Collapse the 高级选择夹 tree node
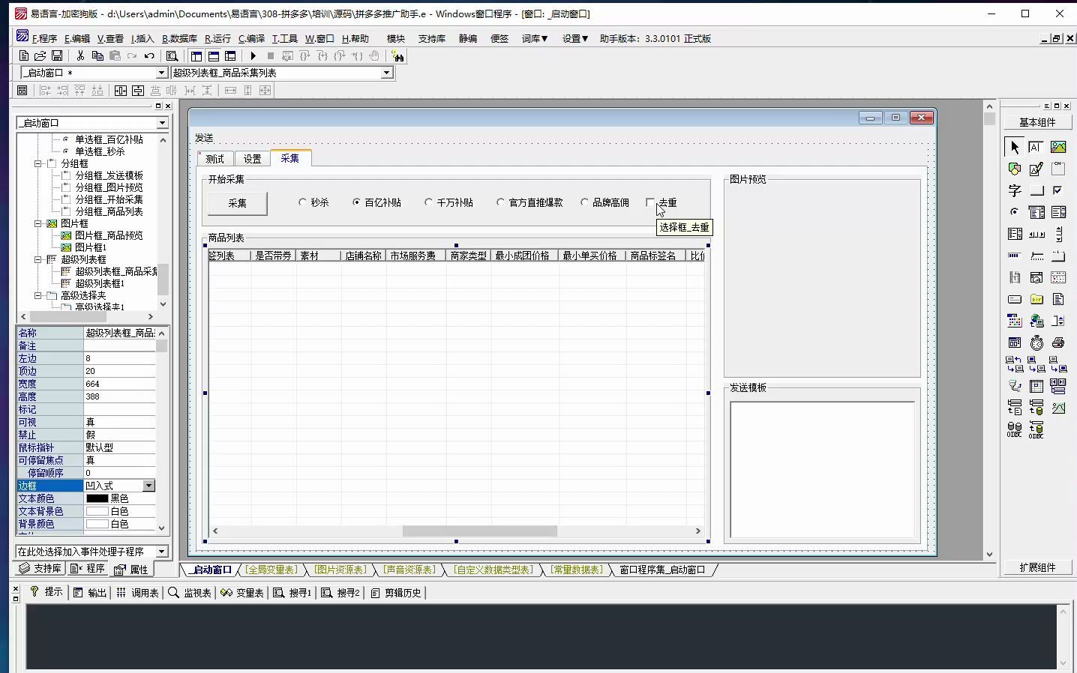The image size is (1077, 673). pos(38,295)
